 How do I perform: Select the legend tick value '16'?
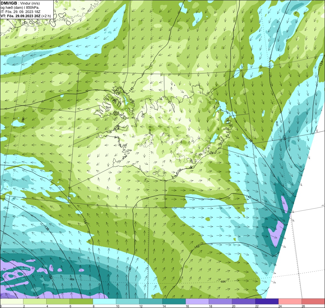[x=187, y=306]
